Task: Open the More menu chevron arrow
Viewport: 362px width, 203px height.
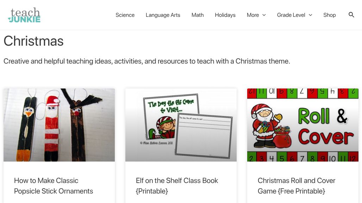Action: [x=263, y=15]
